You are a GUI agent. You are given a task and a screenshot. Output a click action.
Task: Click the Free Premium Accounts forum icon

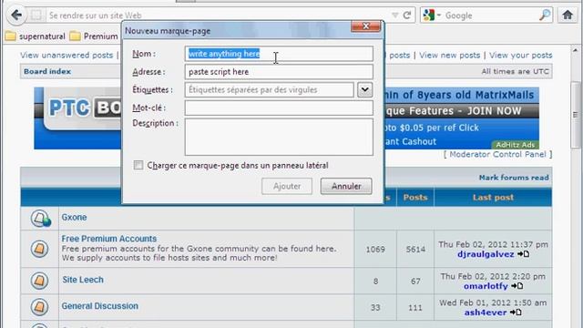39,249
